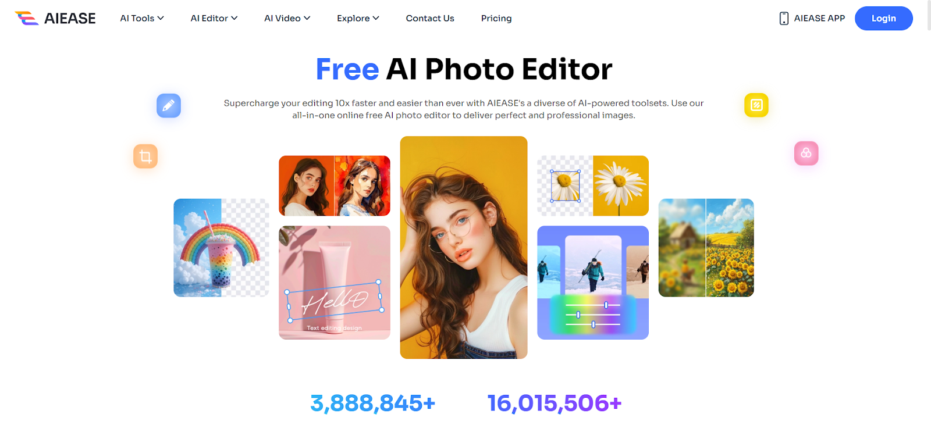Click the blue Login button
The image size is (931, 421).
coord(883,19)
